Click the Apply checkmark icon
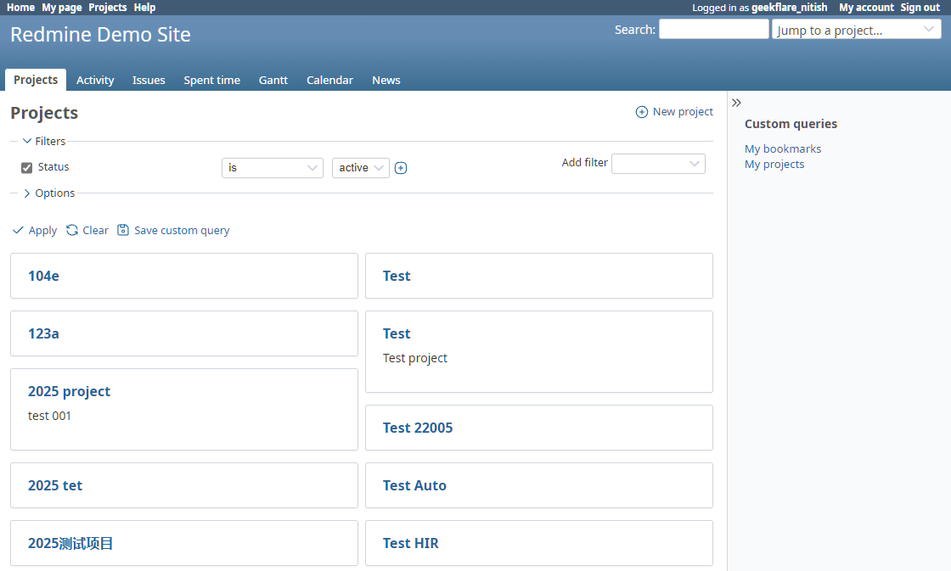Image resolution: width=951 pixels, height=571 pixels. [18, 230]
